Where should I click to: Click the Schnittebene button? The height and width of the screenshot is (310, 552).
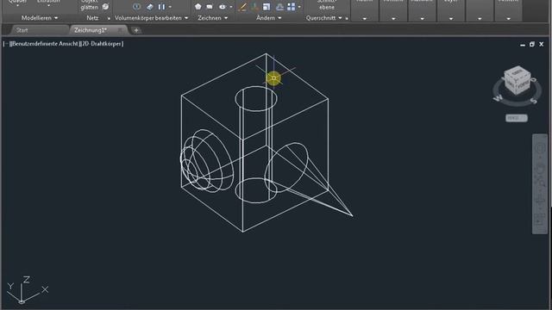[x=327, y=5]
